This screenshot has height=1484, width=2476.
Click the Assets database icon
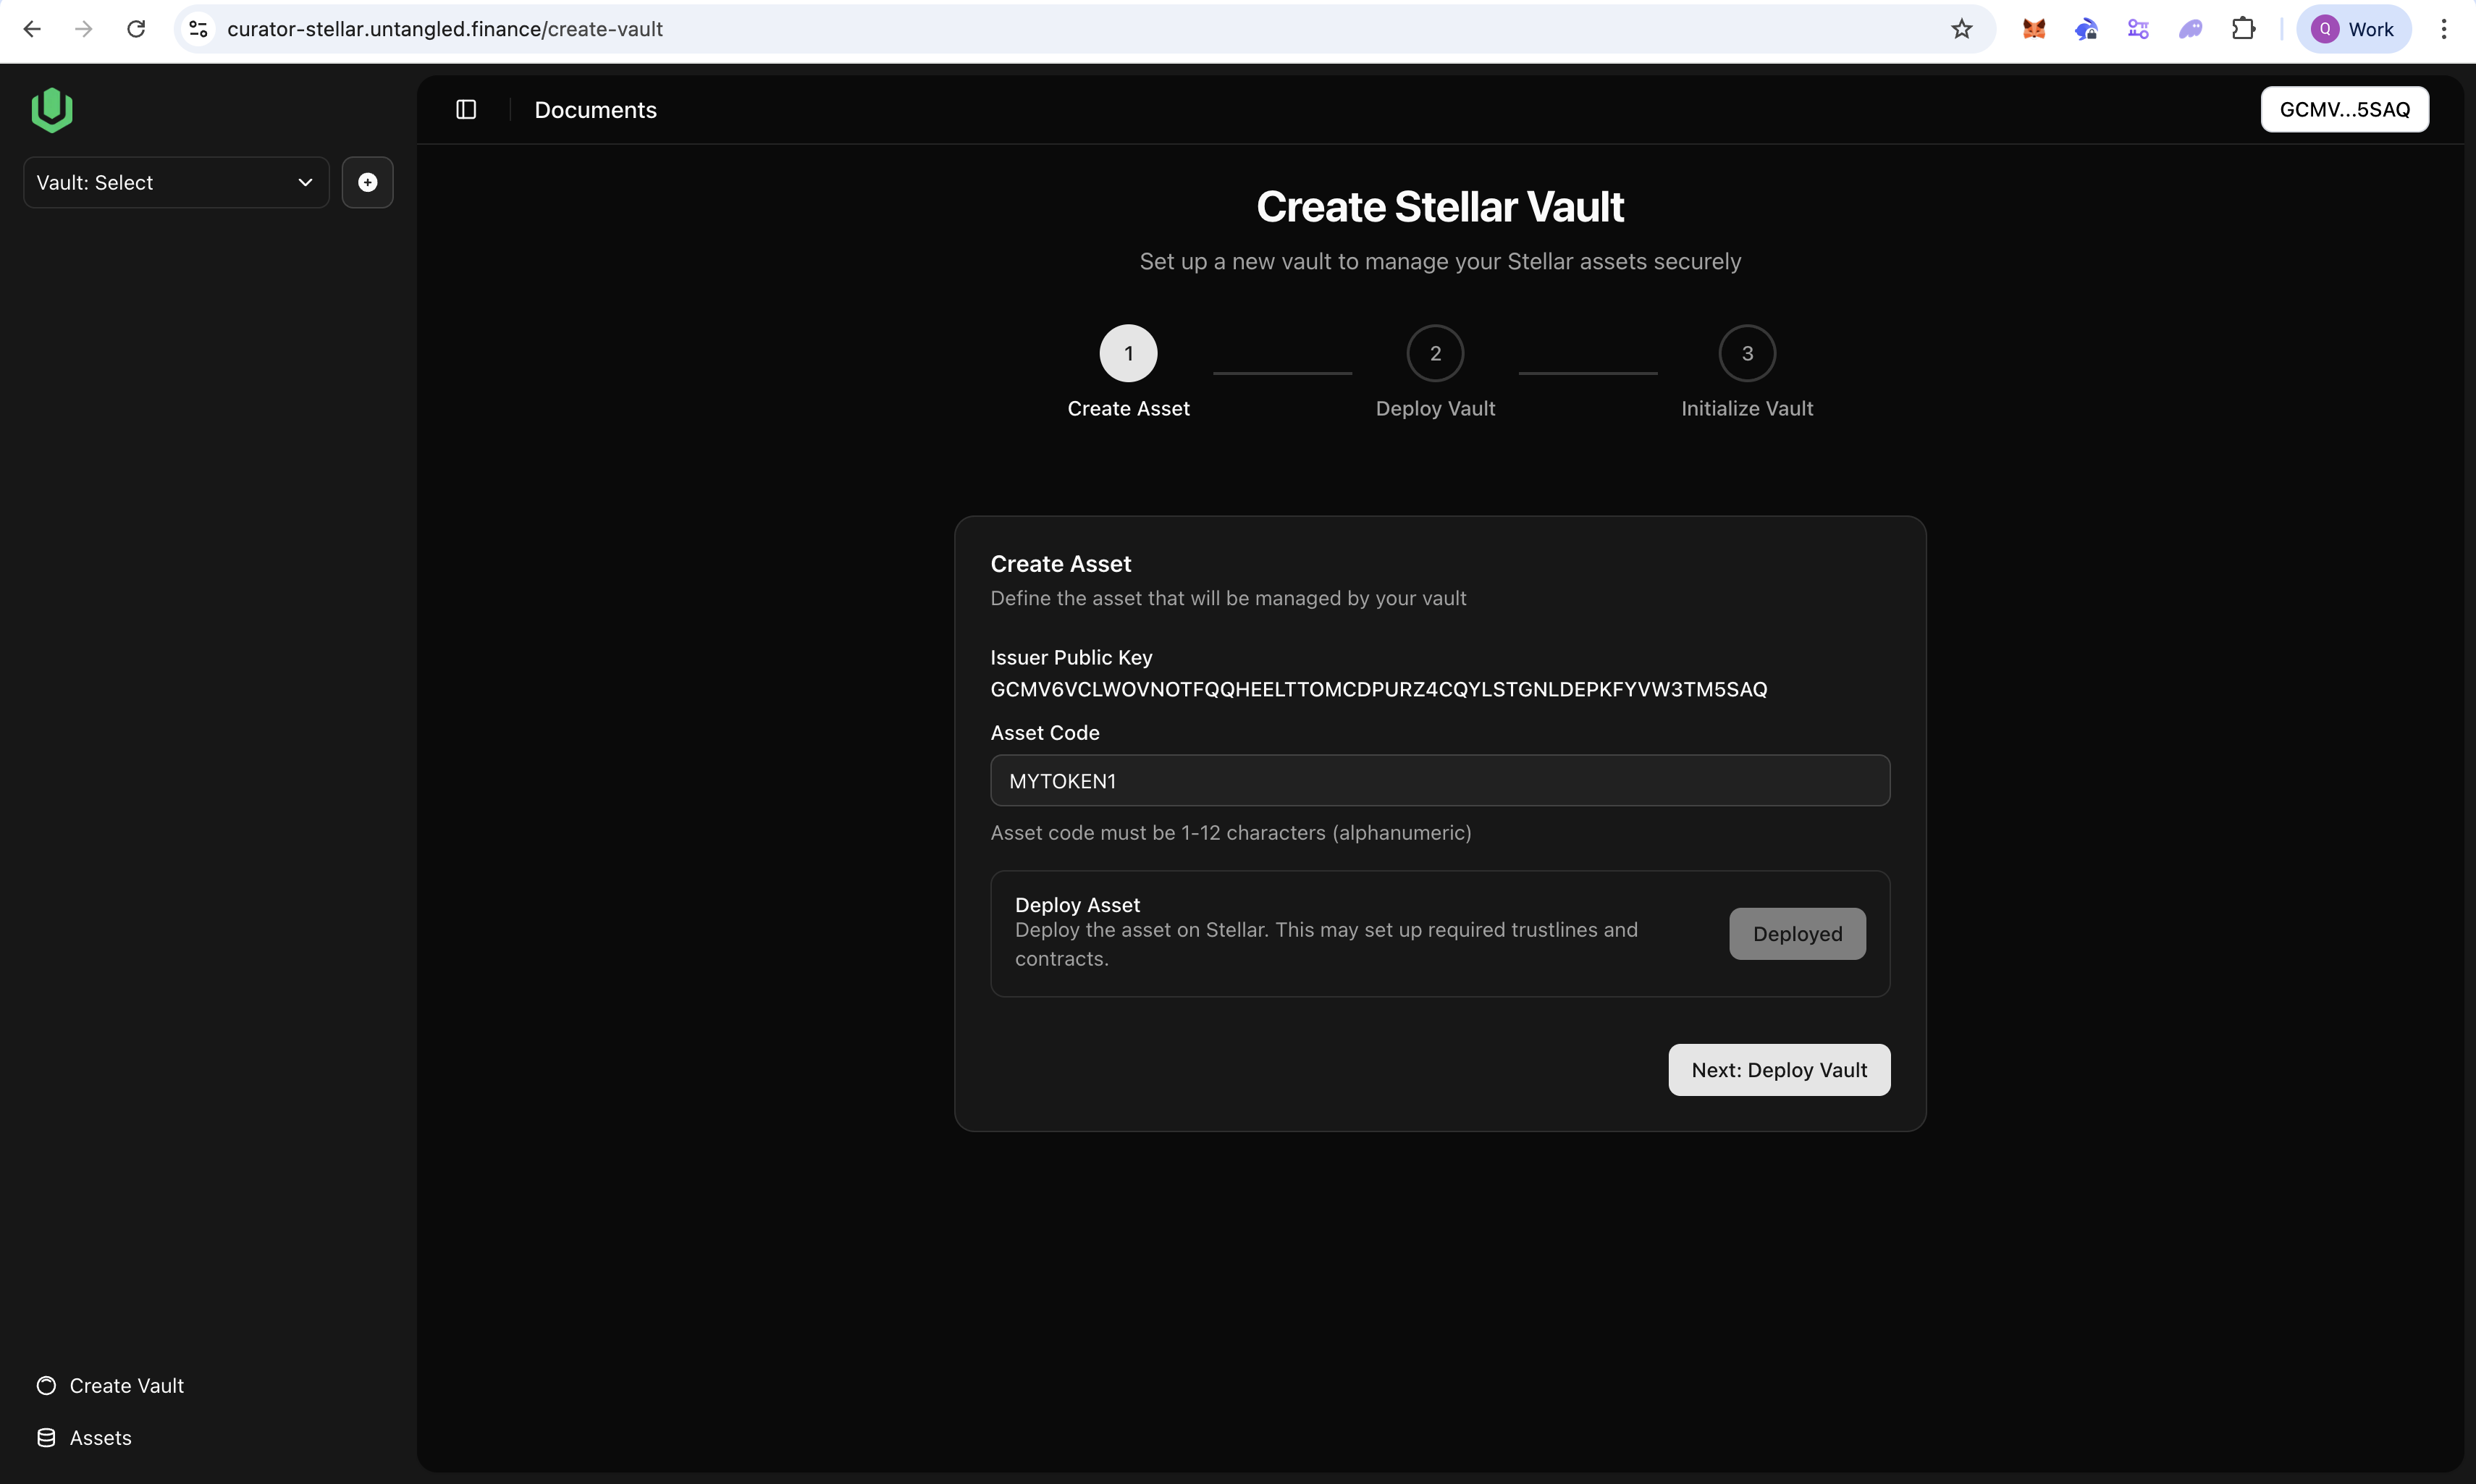pyautogui.click(x=46, y=1437)
